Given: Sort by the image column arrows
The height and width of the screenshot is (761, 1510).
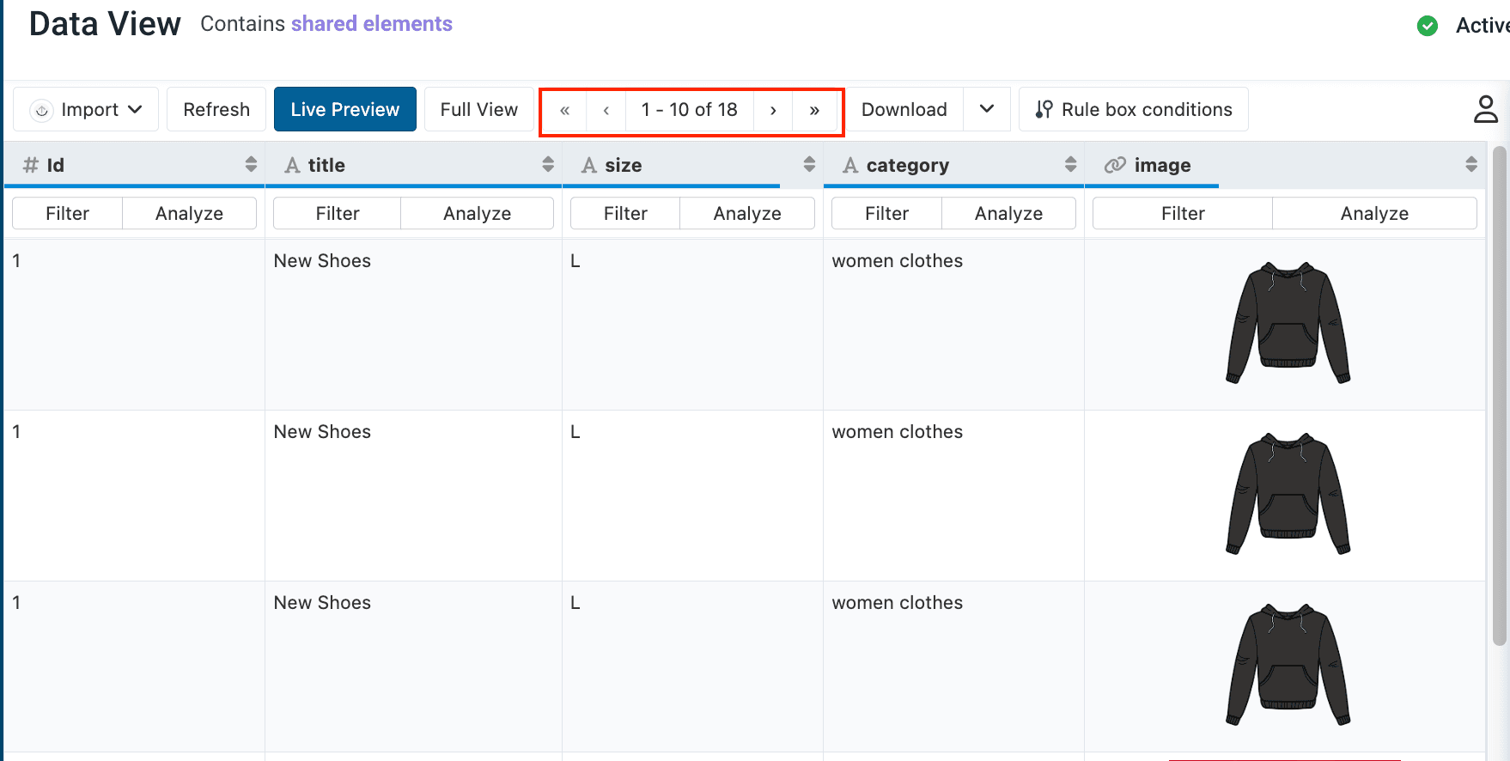Looking at the screenshot, I should (1470, 164).
